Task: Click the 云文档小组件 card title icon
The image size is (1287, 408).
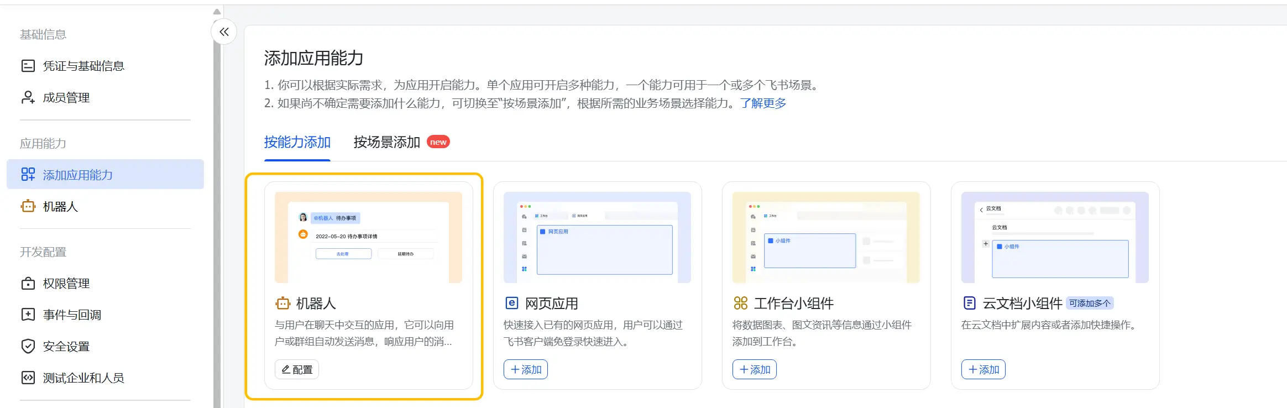Action: (x=969, y=303)
